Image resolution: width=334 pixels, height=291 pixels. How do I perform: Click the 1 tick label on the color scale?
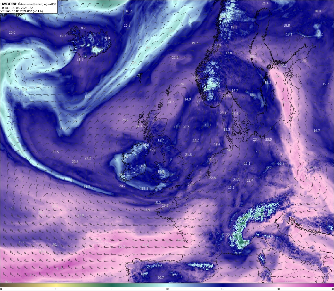click(x=56, y=289)
